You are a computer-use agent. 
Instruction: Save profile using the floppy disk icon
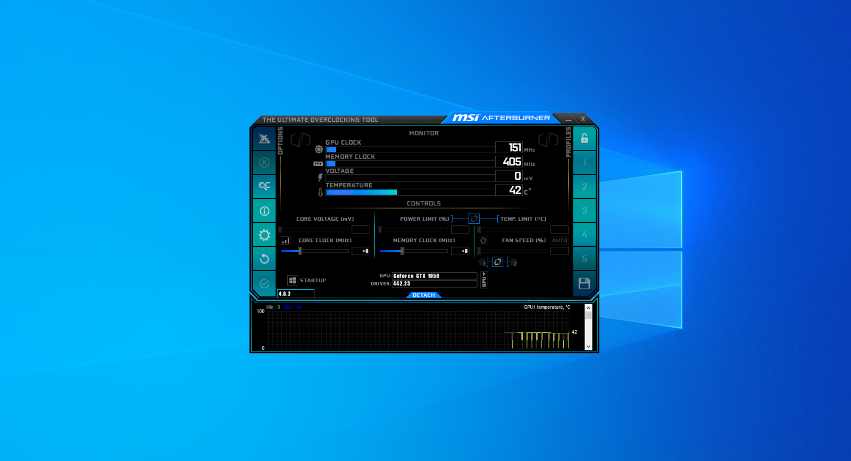point(584,283)
